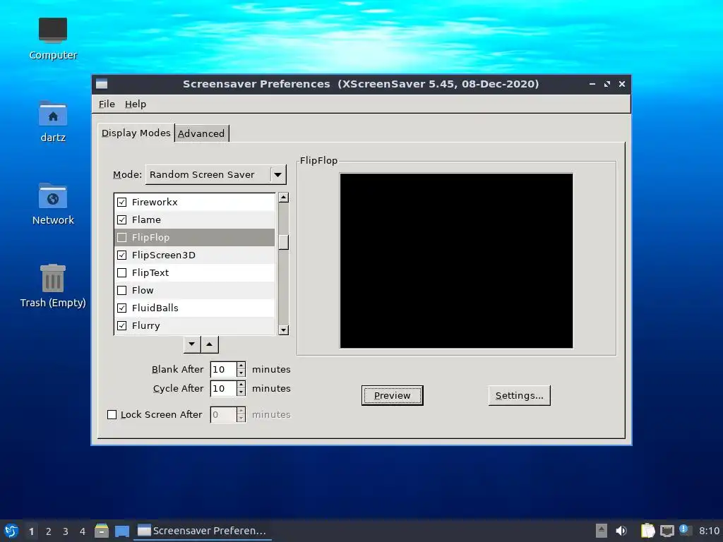
Task: Open the dartz home folder icon
Action: 52,121
